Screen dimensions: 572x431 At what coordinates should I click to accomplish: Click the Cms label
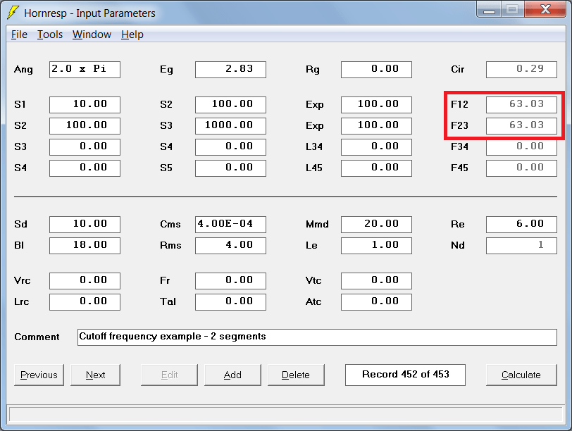click(x=170, y=224)
